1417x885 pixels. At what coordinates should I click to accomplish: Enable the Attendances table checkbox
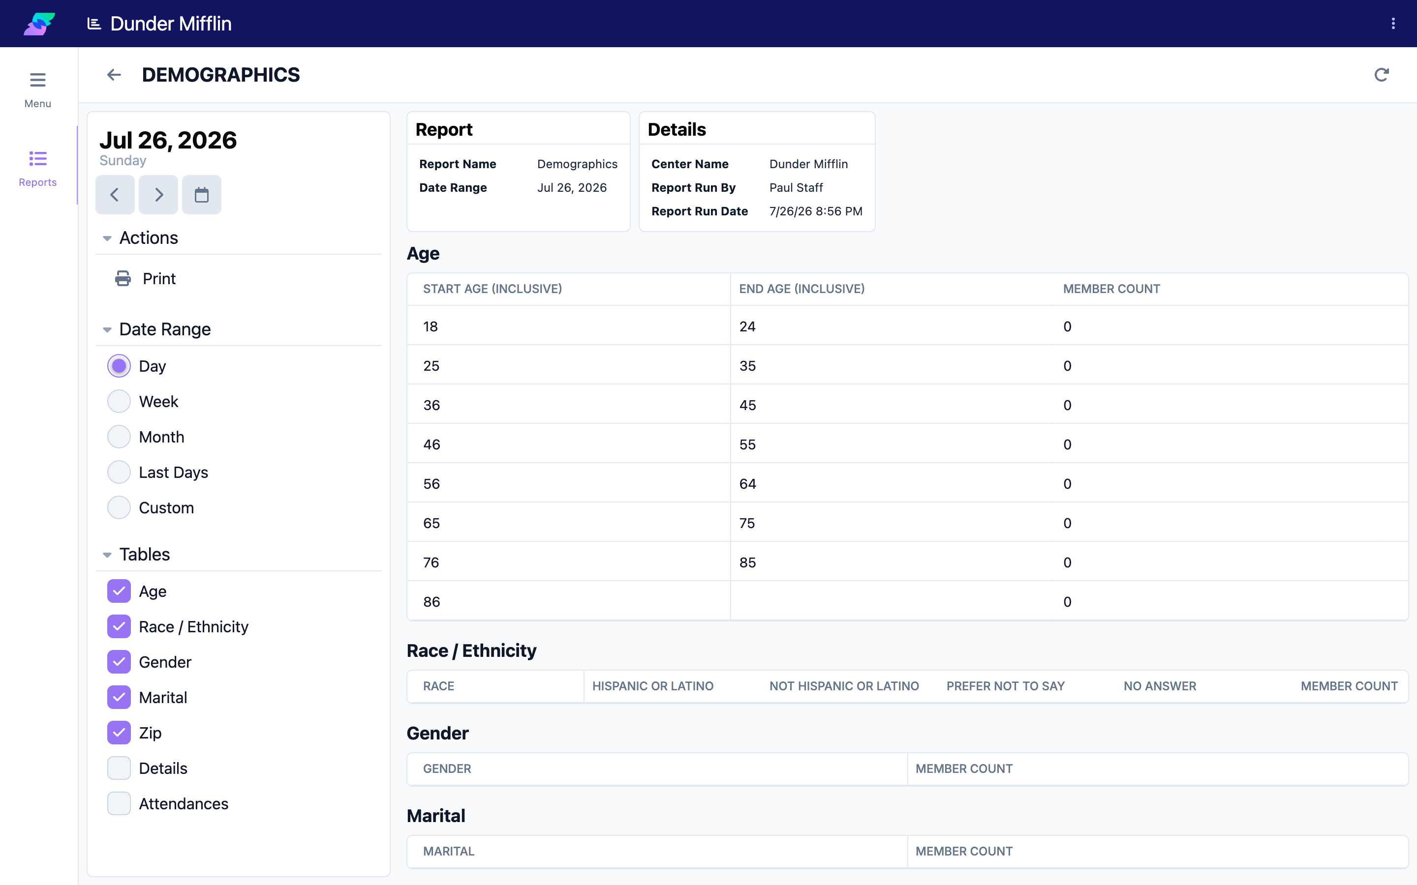(x=119, y=804)
